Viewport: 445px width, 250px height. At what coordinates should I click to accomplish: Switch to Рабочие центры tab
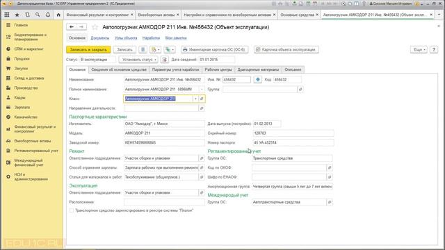(x=218, y=69)
